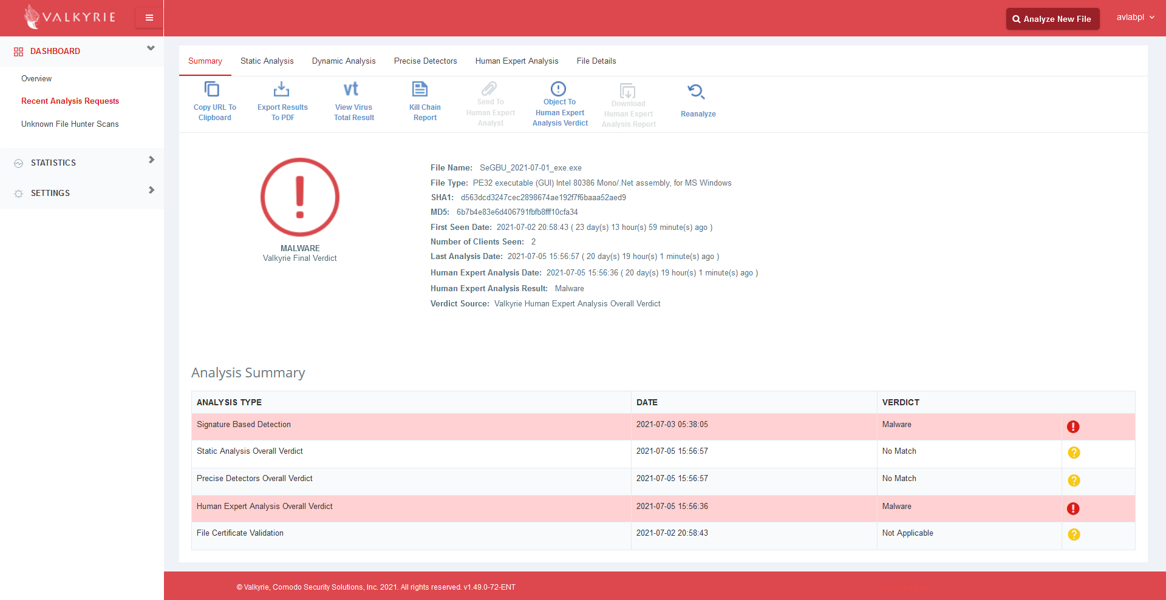Screen dimensions: 1166x600
Task: Click the Statistics sidebar icon
Action: pos(19,163)
